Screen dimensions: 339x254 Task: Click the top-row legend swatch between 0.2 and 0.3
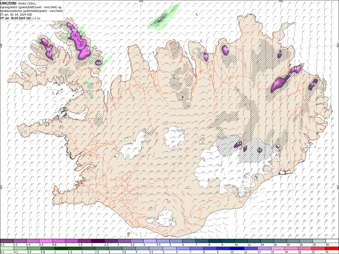pos(7,241)
